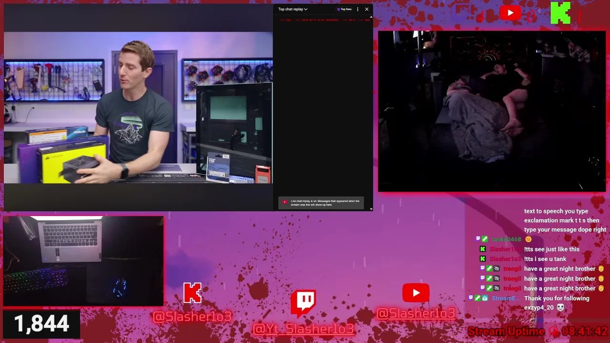Click the Twitch badge on the StreamE... row

coord(471,298)
